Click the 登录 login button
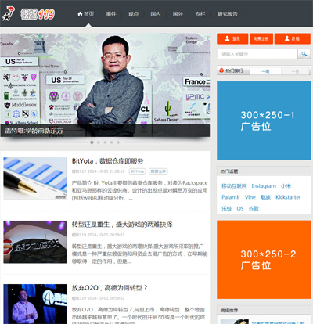 (232, 38)
